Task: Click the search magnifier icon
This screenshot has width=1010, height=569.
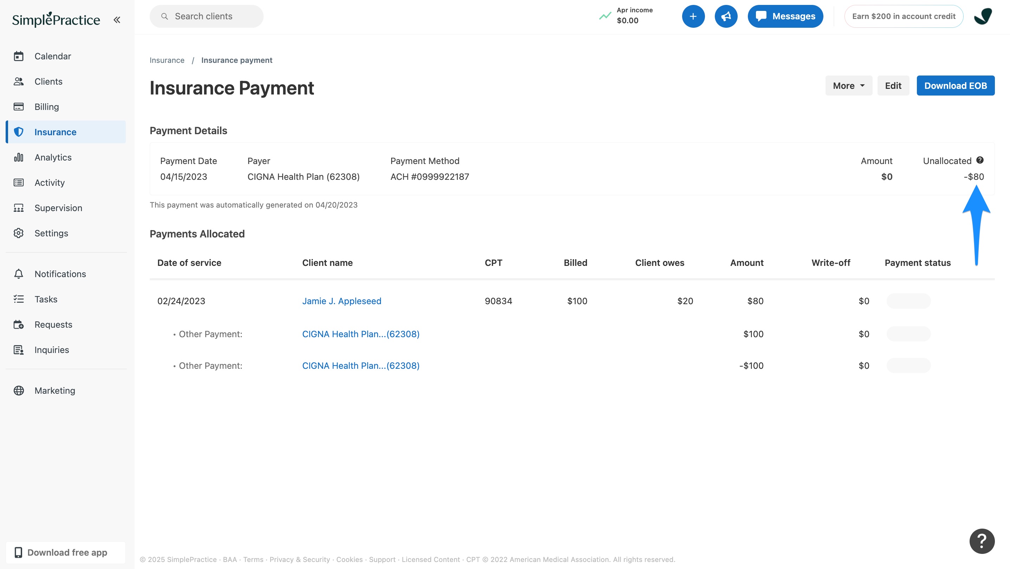Action: click(x=165, y=16)
